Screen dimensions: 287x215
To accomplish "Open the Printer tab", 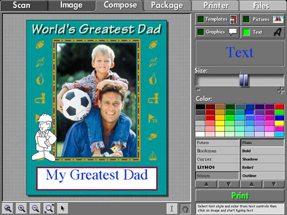I will (x=215, y=5).
